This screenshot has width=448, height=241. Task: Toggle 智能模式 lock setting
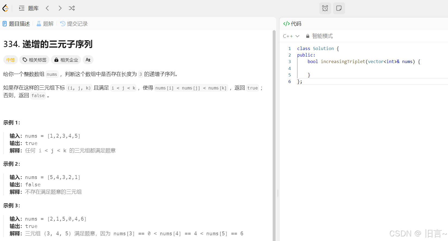(x=319, y=36)
